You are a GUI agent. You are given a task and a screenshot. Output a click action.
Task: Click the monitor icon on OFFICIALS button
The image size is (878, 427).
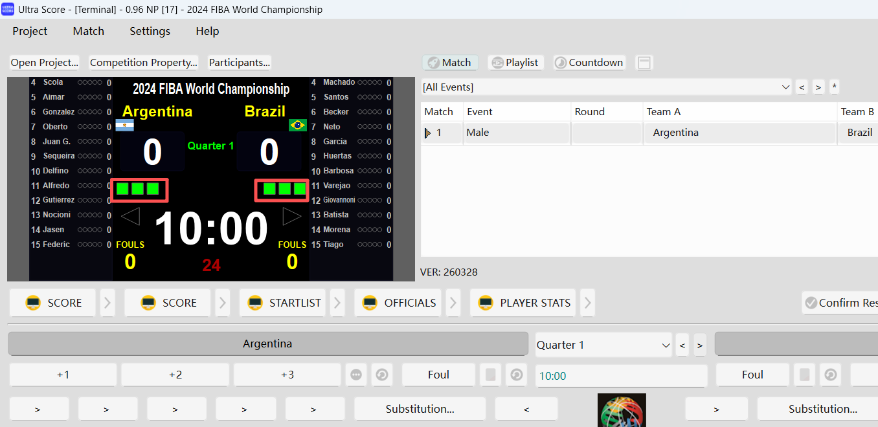coord(370,303)
